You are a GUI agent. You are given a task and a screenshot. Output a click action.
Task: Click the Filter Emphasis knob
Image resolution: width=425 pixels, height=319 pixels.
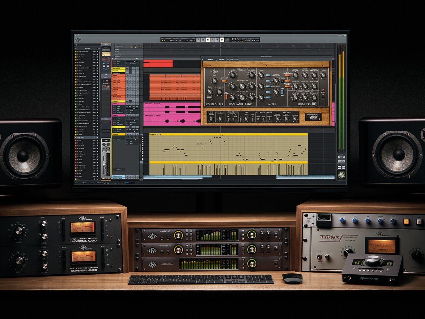pos(305,75)
